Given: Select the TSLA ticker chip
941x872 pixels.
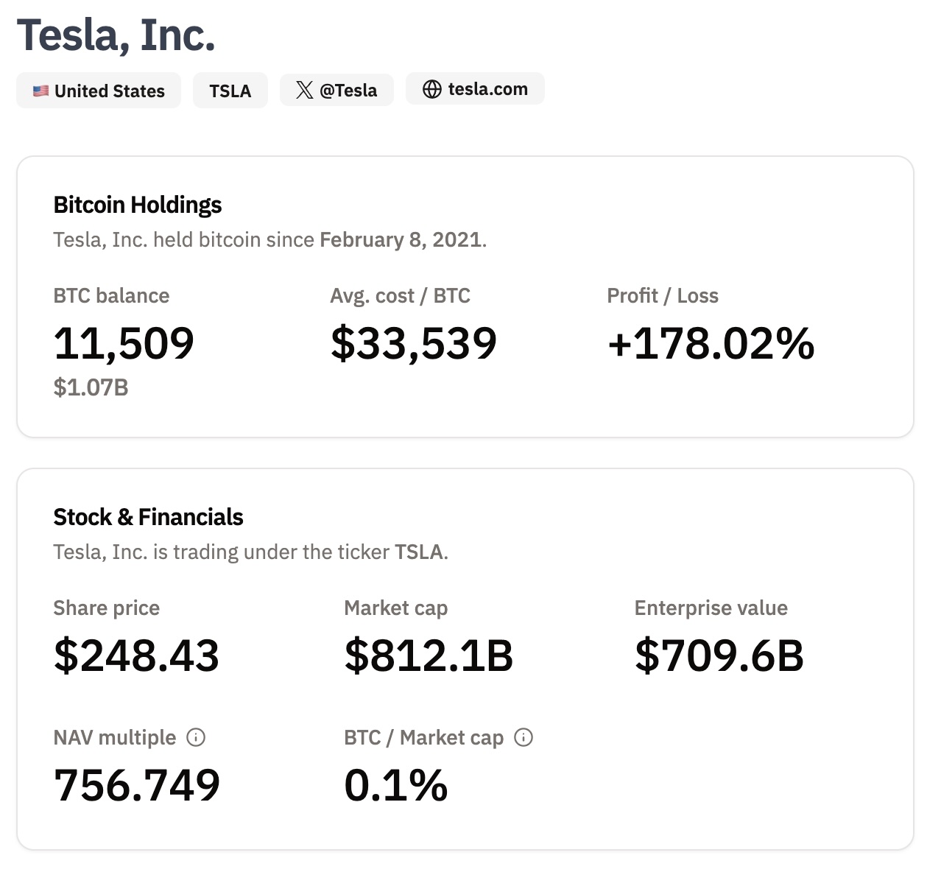Looking at the screenshot, I should (x=230, y=91).
